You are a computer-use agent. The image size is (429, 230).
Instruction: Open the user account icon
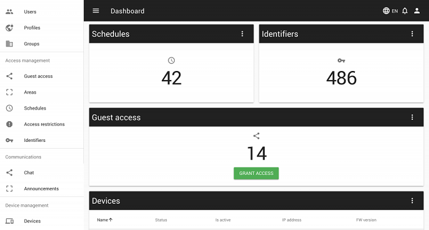click(x=417, y=11)
